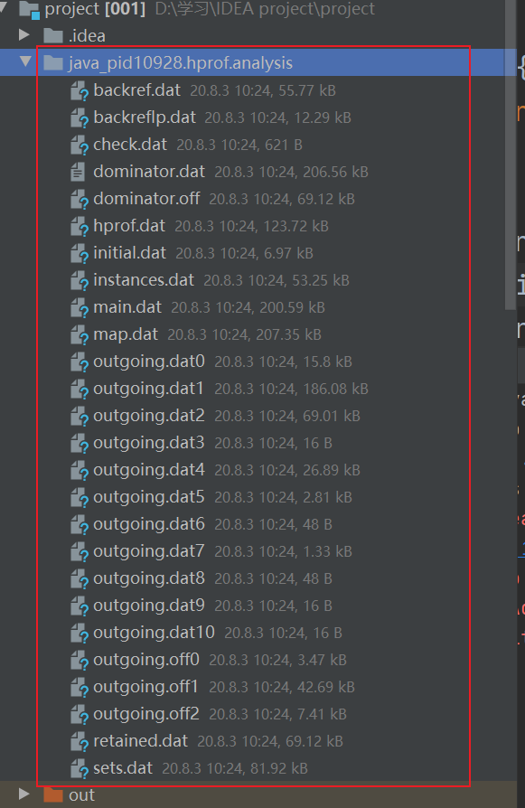Select main.dat in the project tree
This screenshot has width=525, height=808.
tap(127, 307)
